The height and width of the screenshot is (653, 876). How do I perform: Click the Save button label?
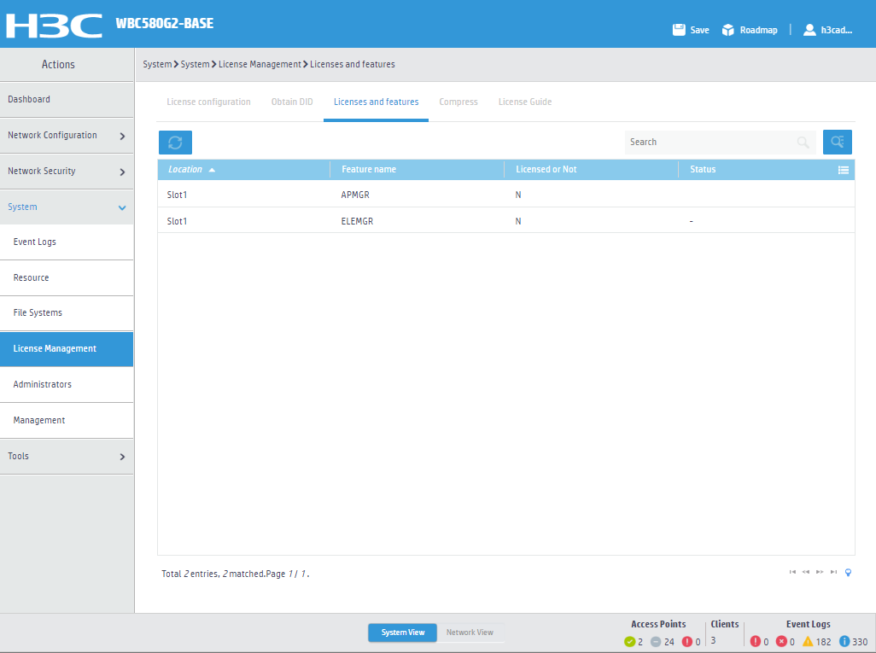tap(699, 30)
